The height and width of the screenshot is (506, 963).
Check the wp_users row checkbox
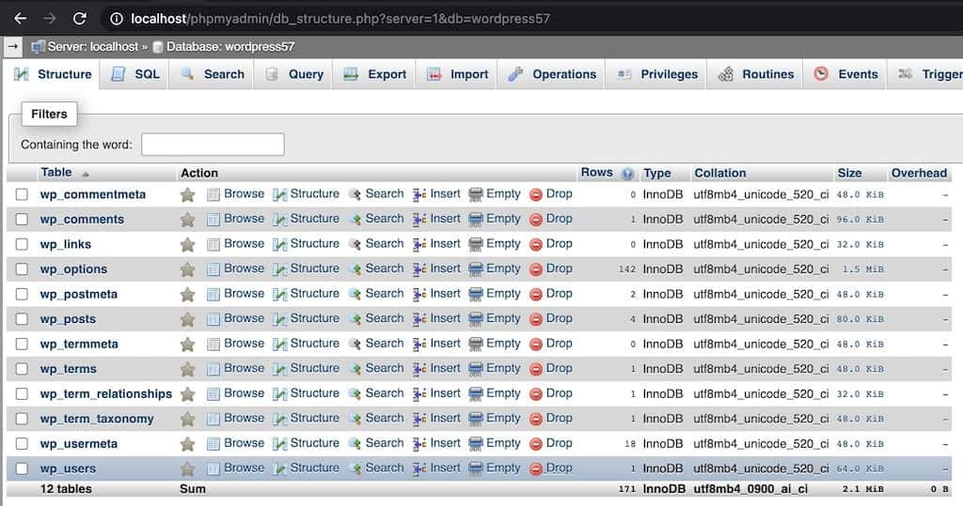(x=23, y=468)
